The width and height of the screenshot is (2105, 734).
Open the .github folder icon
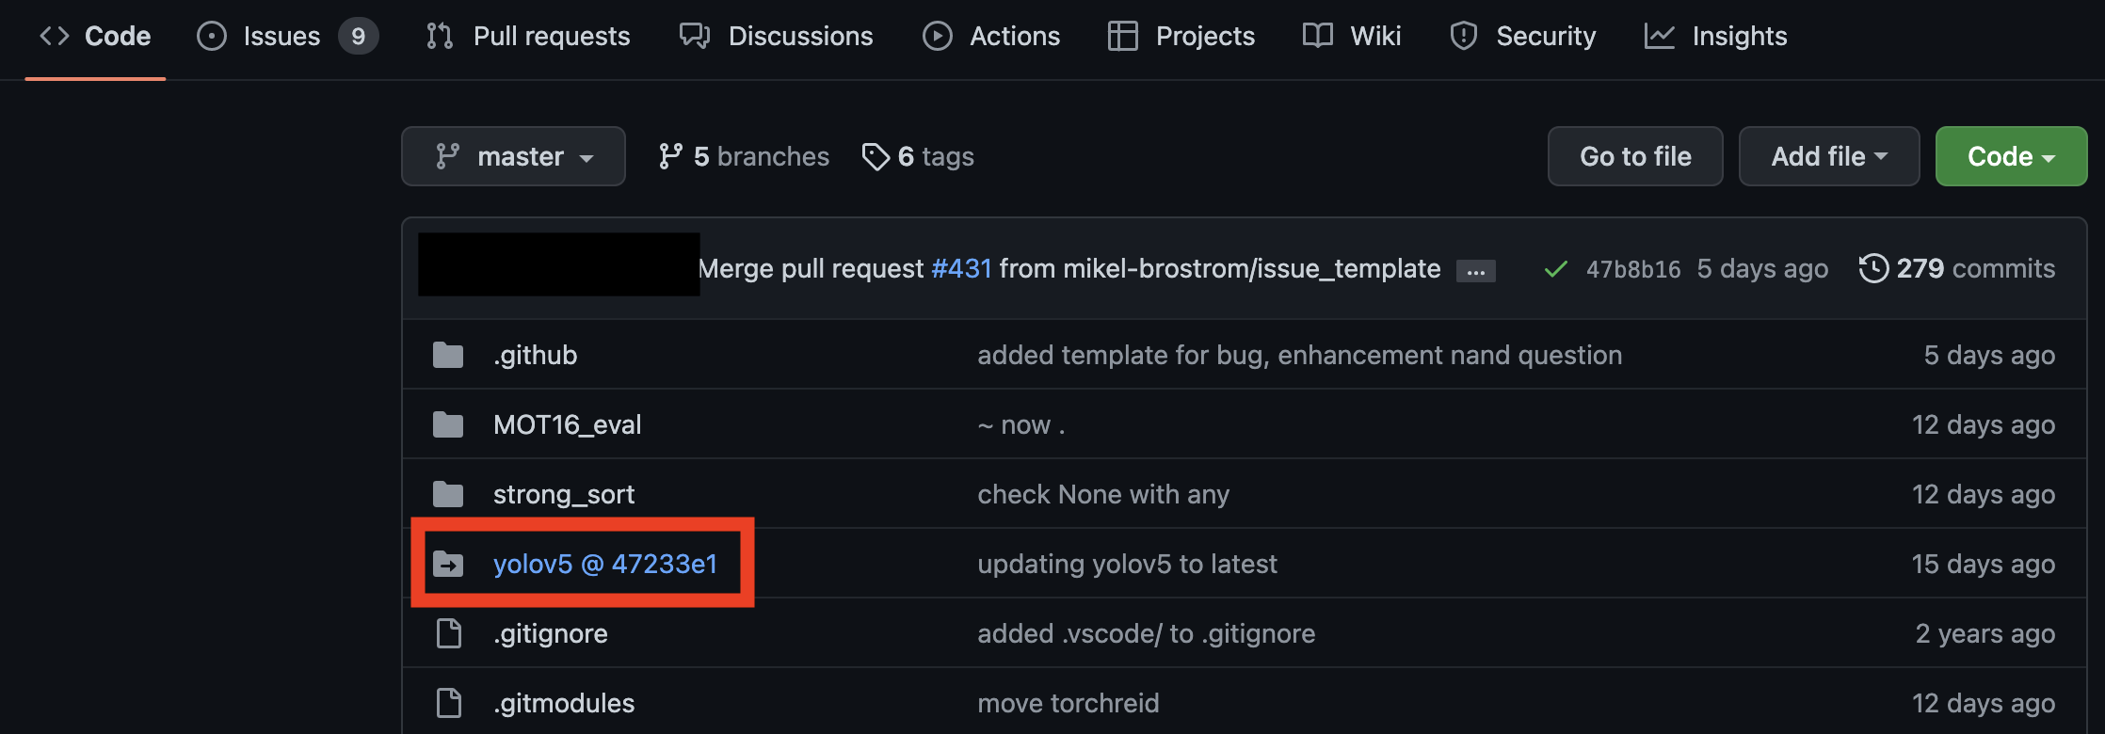[448, 355]
